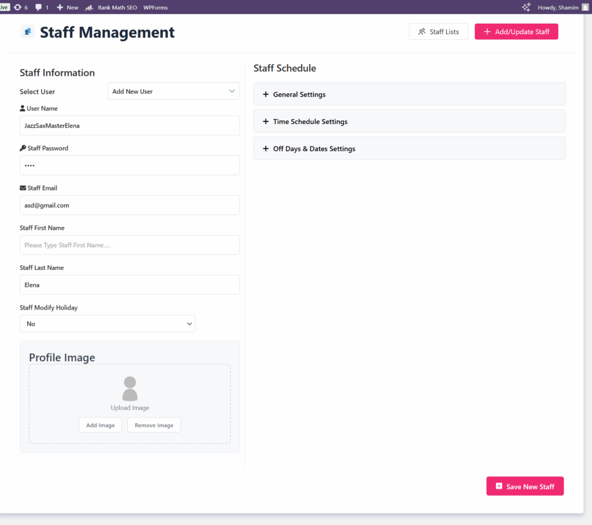
Task: Open the comments bubble icon in admin bar
Action: point(38,7)
